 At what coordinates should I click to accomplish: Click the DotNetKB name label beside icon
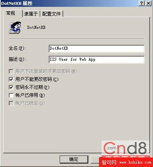pyautogui.click(x=36, y=27)
